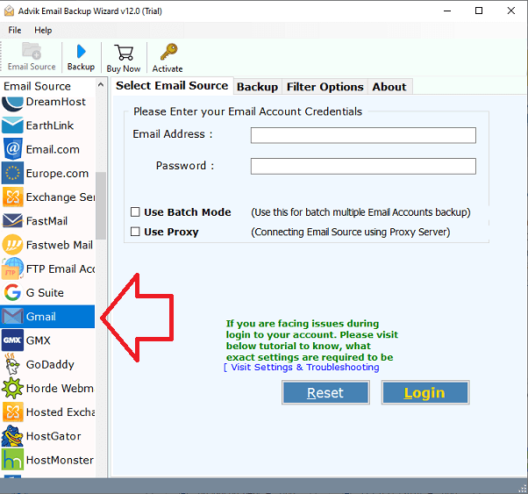This screenshot has width=528, height=494.
Task: Focus the Password input field
Action: tap(363, 166)
